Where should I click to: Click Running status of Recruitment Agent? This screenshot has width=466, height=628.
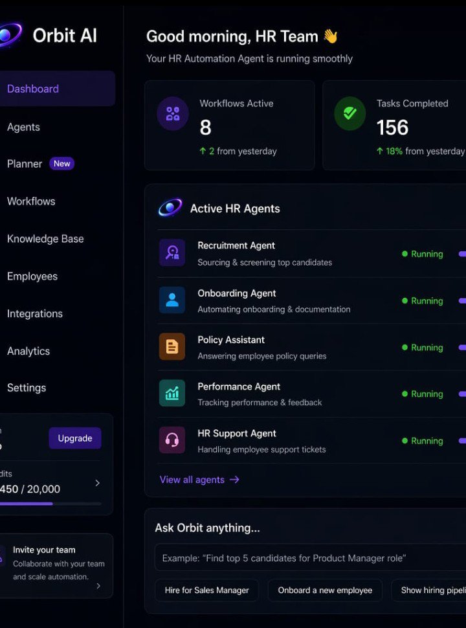point(423,254)
